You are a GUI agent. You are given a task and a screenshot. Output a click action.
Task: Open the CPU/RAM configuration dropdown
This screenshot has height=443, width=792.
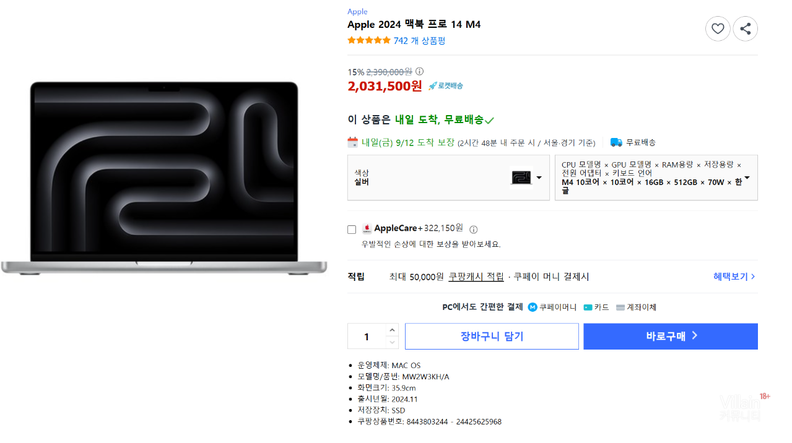pos(656,178)
